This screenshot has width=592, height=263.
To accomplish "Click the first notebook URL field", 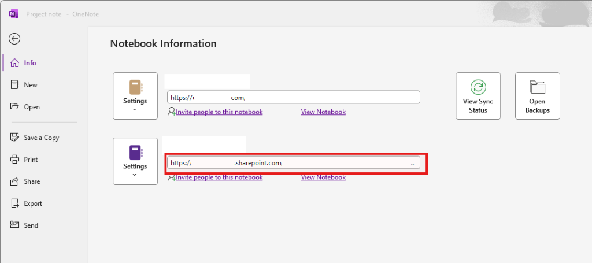I will [294, 97].
